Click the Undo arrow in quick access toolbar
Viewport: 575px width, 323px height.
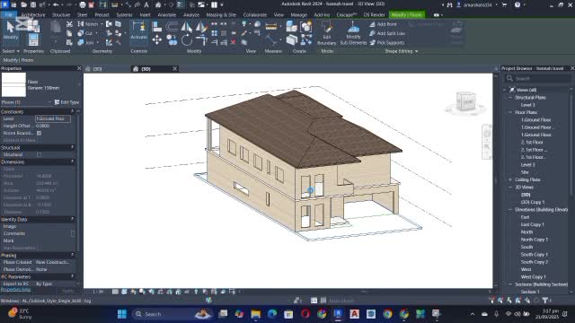coord(56,4)
